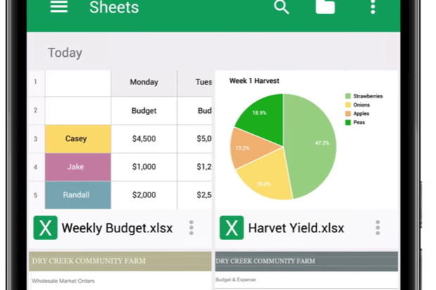Select the Randall cell in the preview

(78, 195)
